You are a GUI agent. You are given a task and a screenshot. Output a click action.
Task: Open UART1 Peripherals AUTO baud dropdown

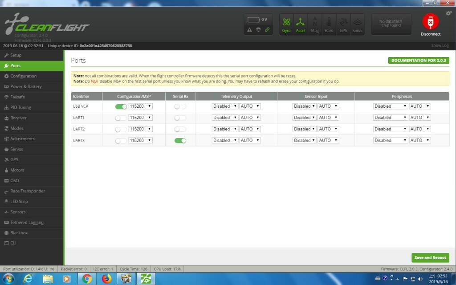pos(419,118)
